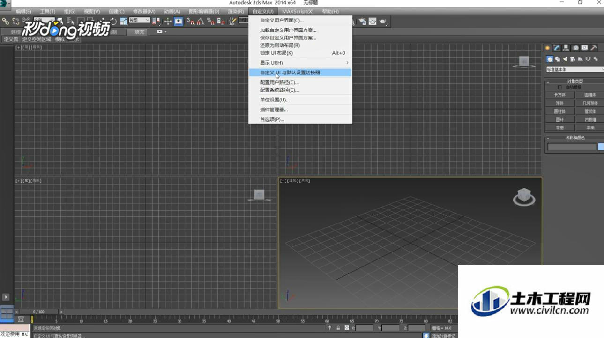Open the 帮助(H) menu
Viewport: 604px width, 338px height.
(x=330, y=11)
